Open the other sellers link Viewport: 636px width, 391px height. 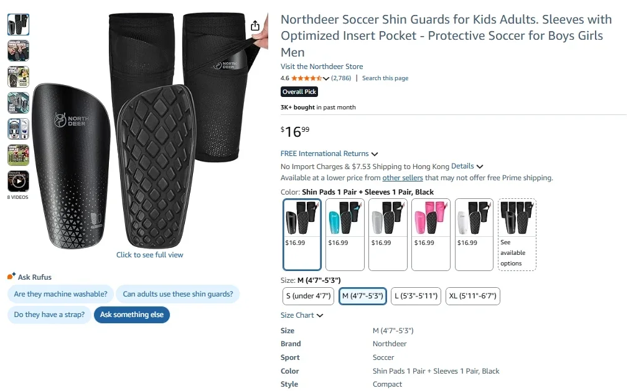402,178
